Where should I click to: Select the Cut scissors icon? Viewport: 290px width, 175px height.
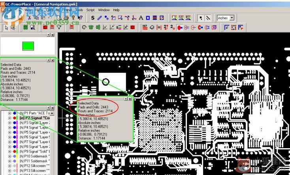(29, 18)
